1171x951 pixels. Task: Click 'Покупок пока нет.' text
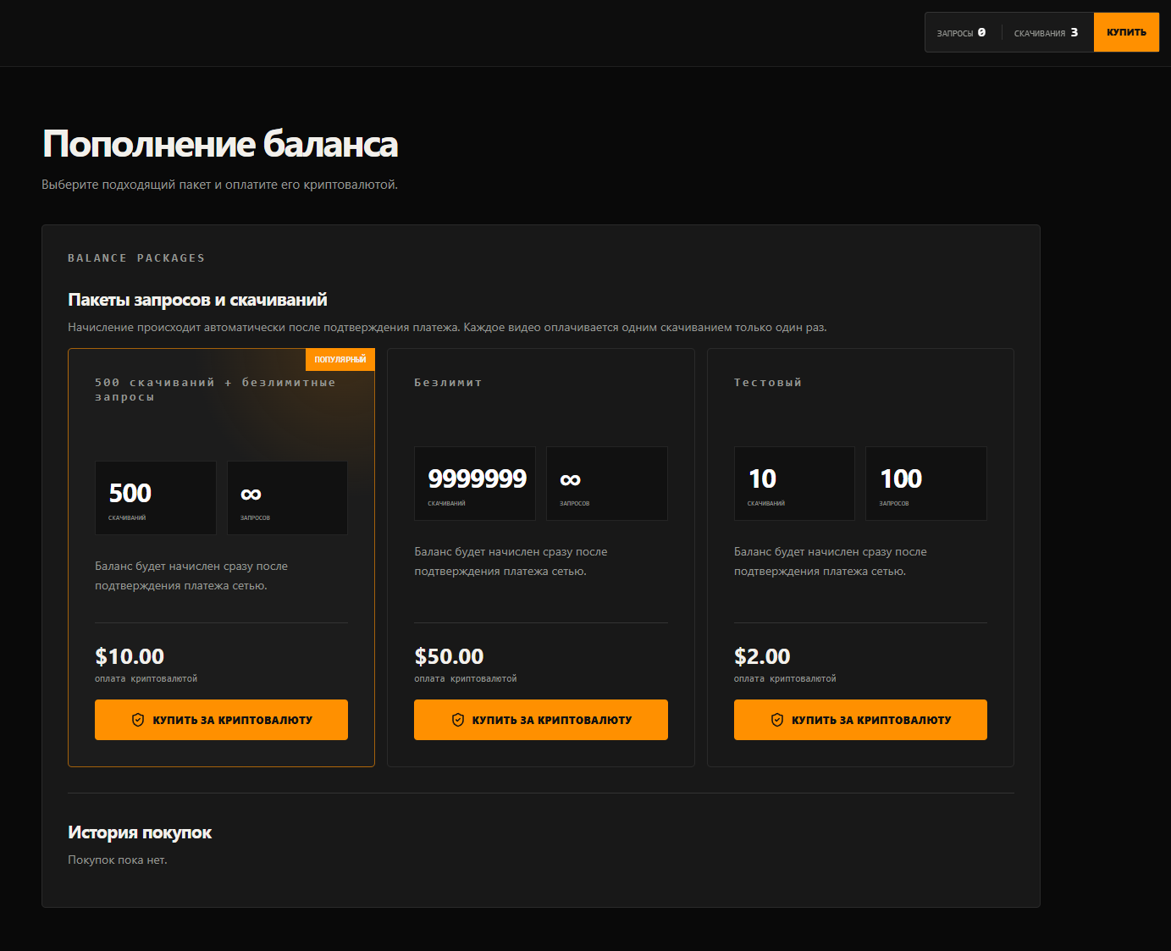(118, 860)
